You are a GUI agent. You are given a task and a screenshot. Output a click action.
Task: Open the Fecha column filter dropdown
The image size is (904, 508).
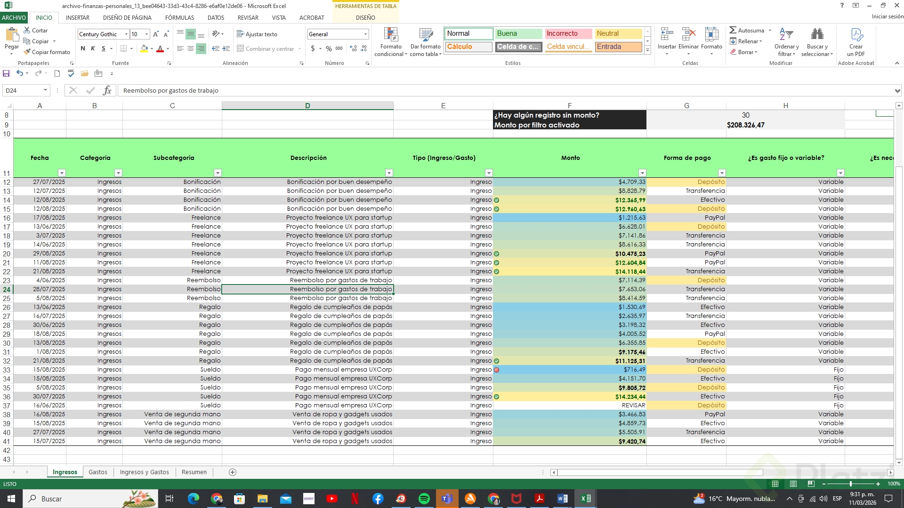[62, 173]
